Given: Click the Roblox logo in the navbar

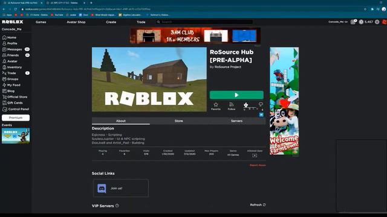Looking at the screenshot, I should [x=13, y=22].
